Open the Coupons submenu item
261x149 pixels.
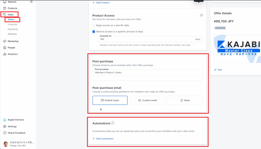[12, 24]
